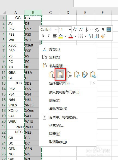Click cell A24 containing DC
The image size is (118, 160).
(x=15, y=143)
